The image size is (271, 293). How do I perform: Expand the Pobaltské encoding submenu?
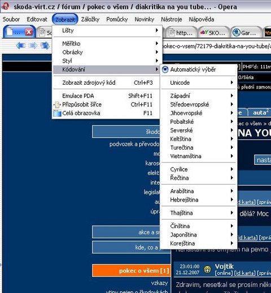tap(199, 122)
